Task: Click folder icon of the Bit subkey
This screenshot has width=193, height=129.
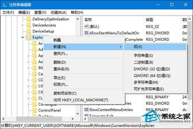Action: (34, 68)
